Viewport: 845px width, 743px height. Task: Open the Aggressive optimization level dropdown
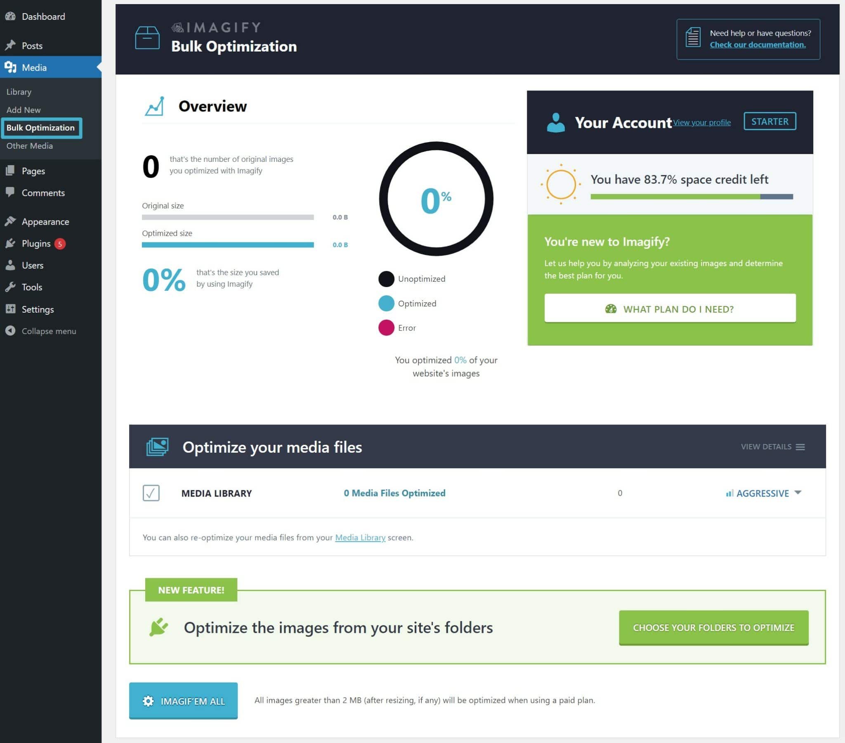(764, 493)
